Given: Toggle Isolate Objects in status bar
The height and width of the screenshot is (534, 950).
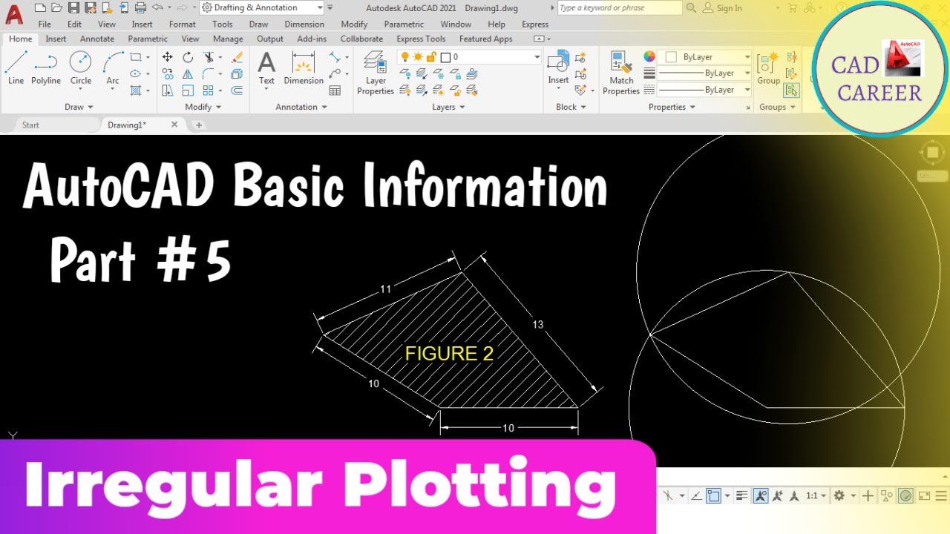Looking at the screenshot, I should [886, 495].
